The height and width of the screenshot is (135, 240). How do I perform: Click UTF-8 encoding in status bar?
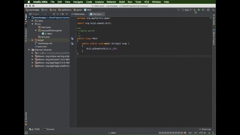(x=202, y=133)
